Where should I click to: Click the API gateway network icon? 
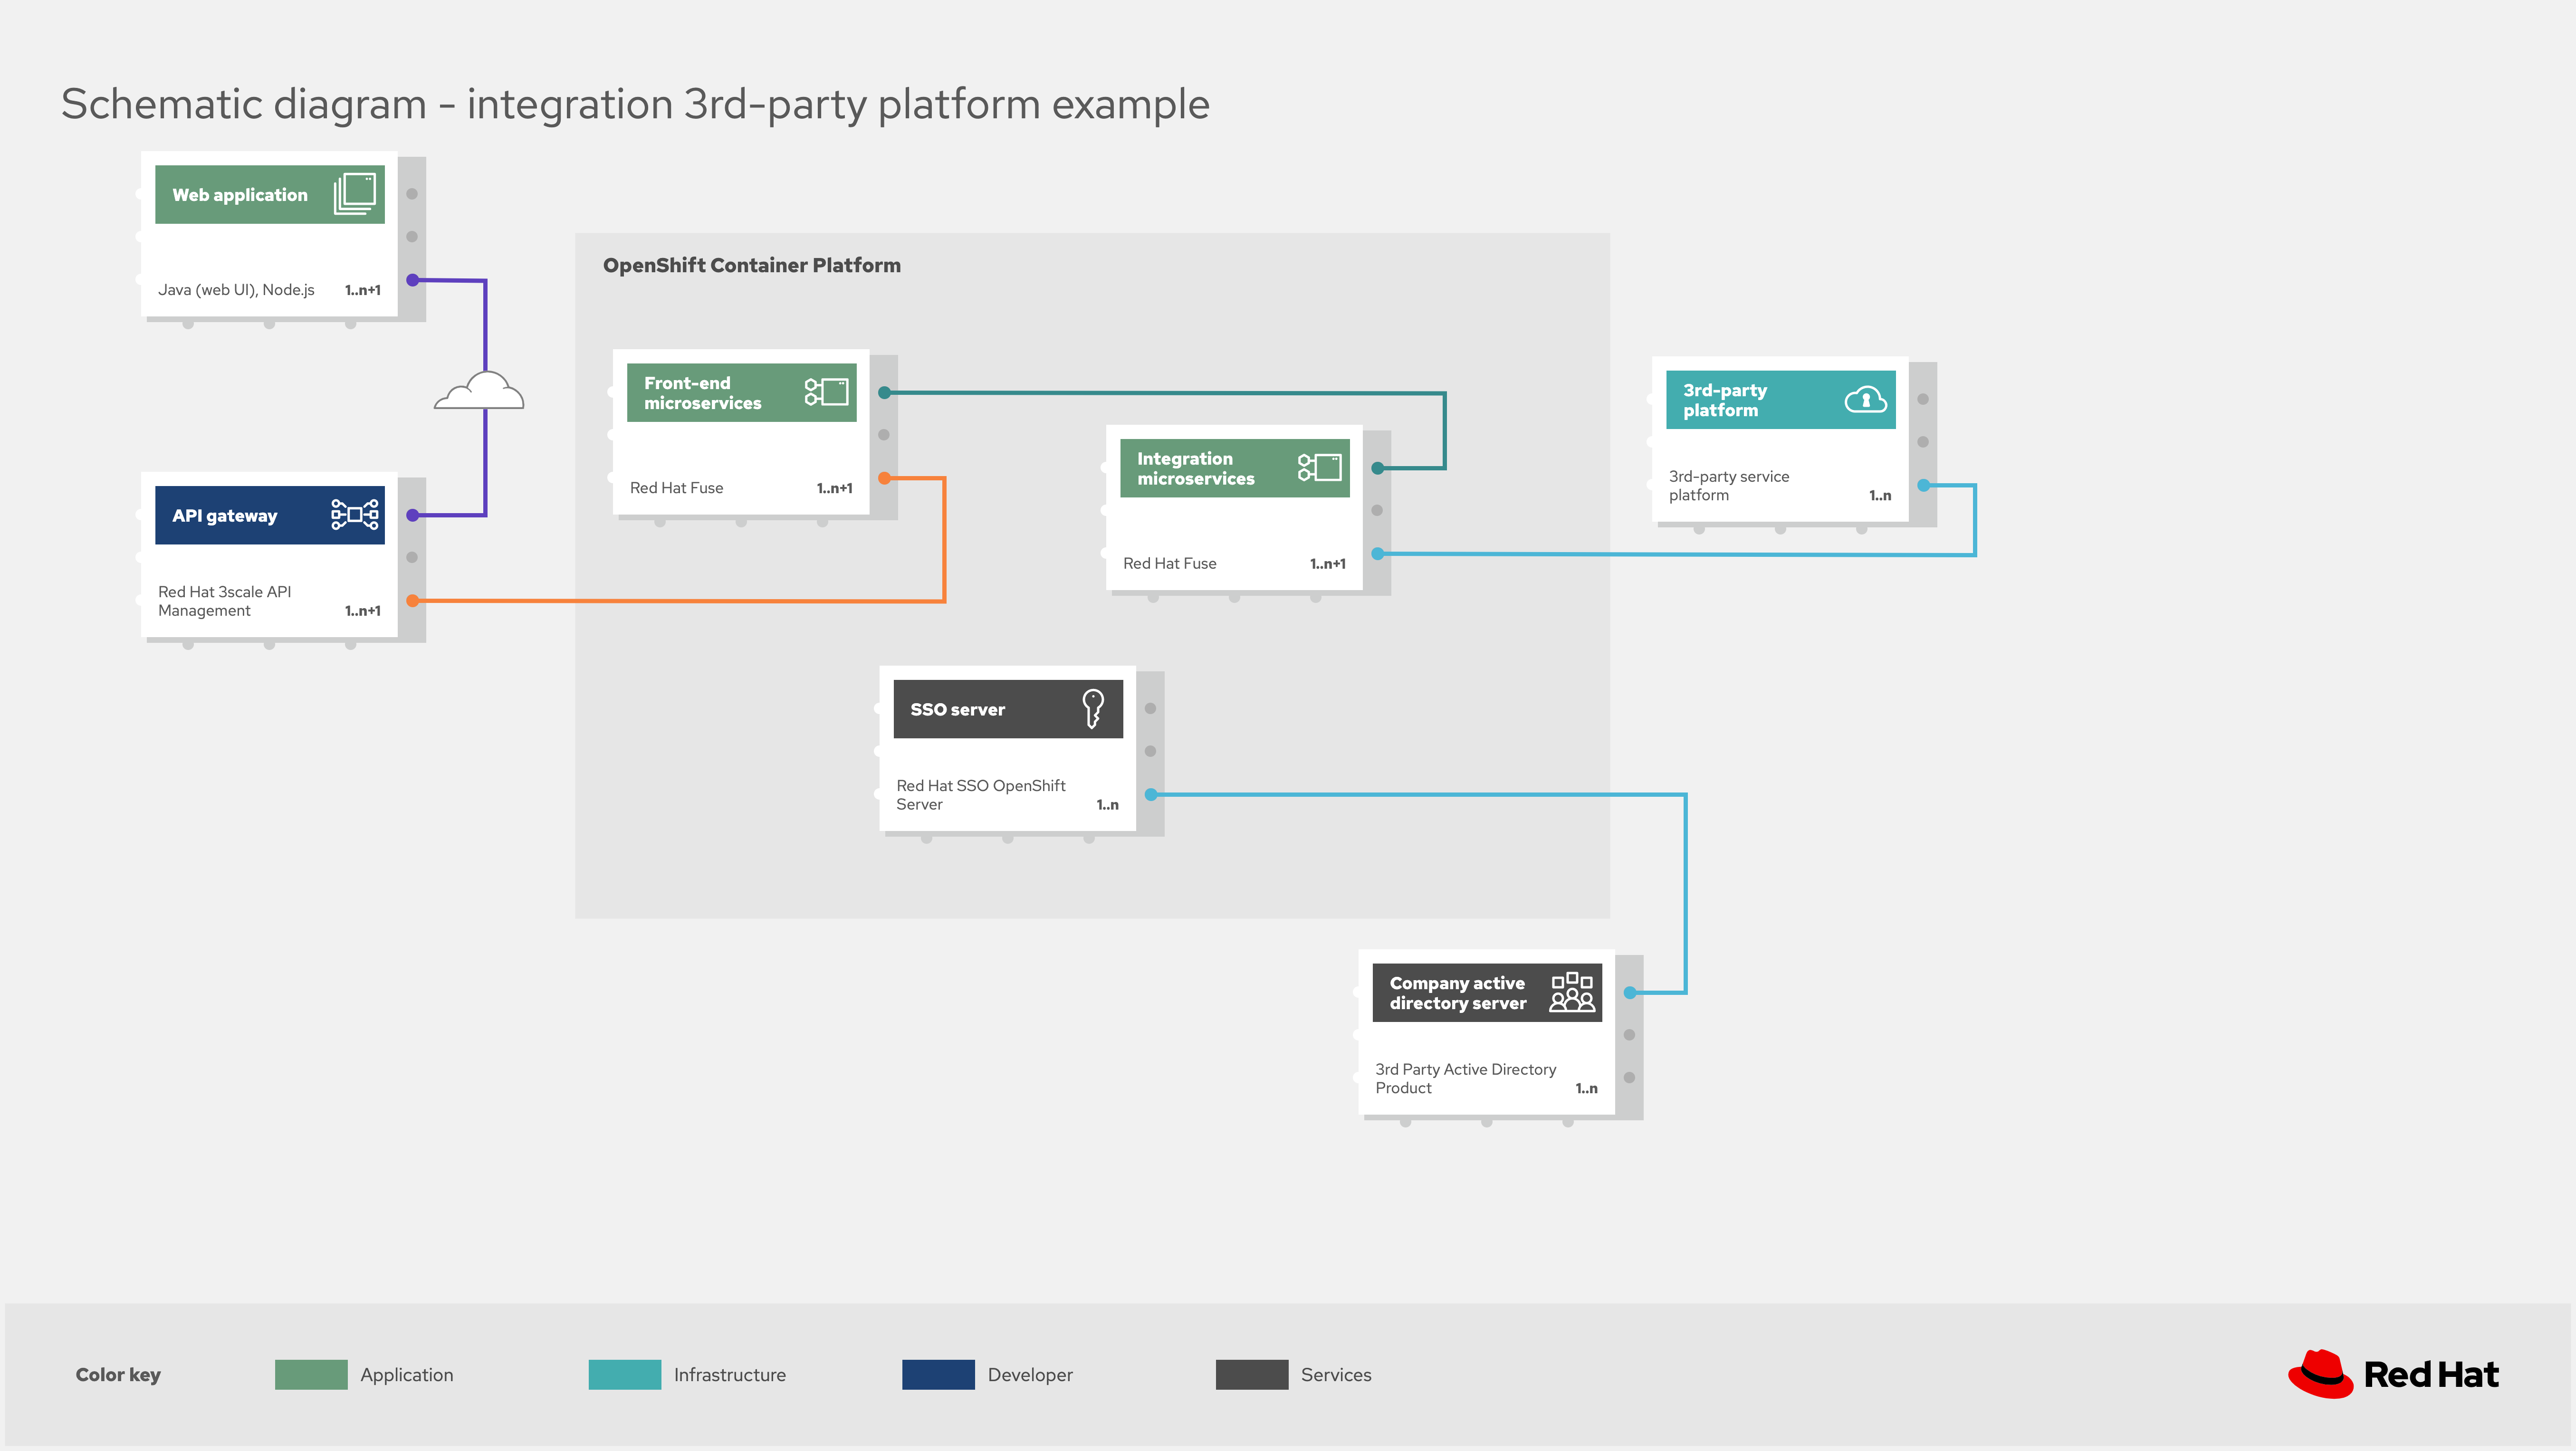[355, 514]
